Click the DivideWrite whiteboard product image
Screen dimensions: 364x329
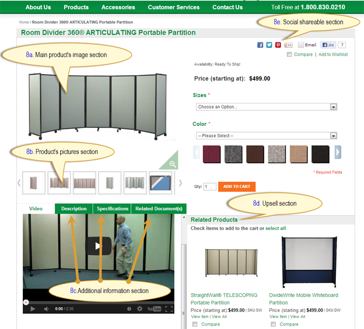309,262
